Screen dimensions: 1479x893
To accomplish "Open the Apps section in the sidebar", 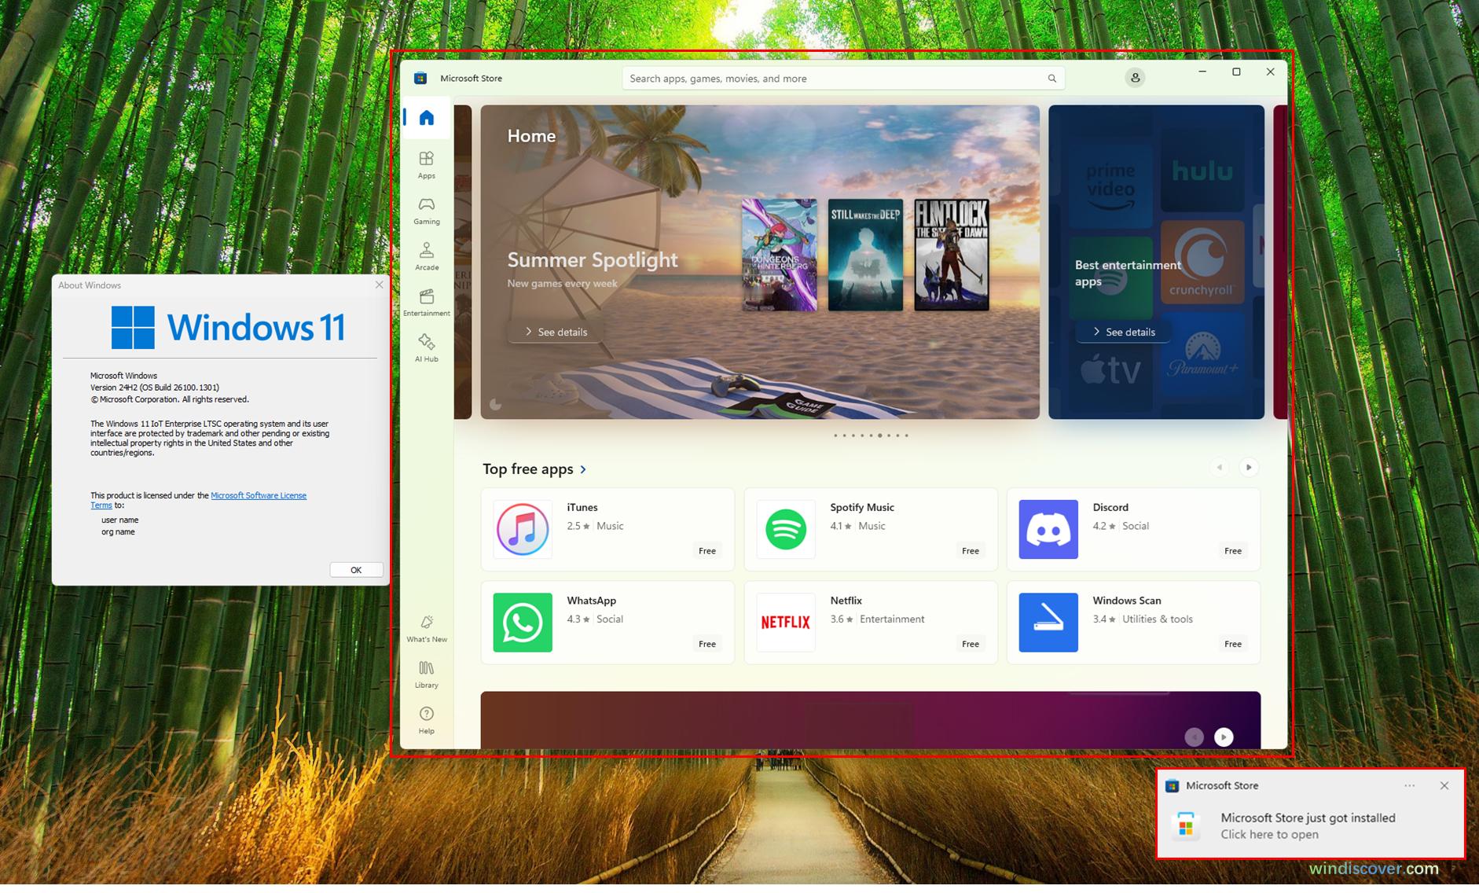I will 427,165.
